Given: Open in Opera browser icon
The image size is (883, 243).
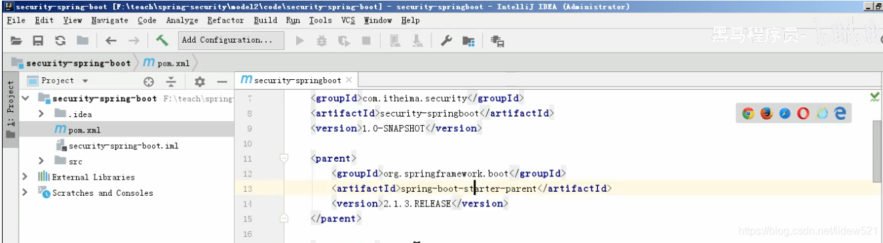Looking at the screenshot, I should pos(803,114).
